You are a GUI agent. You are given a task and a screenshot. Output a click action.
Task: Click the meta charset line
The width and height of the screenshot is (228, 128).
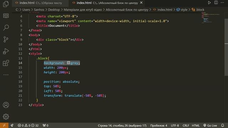pyautogui.click(x=57, y=16)
